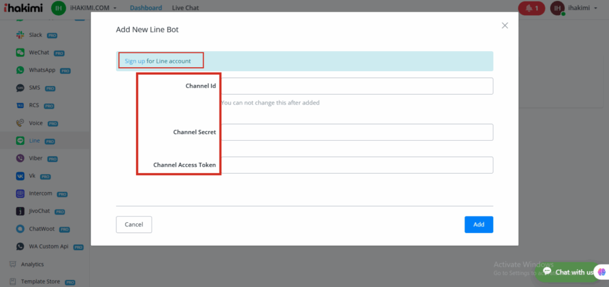Click the Intercom icon in sidebar
The height and width of the screenshot is (287, 609).
point(20,194)
